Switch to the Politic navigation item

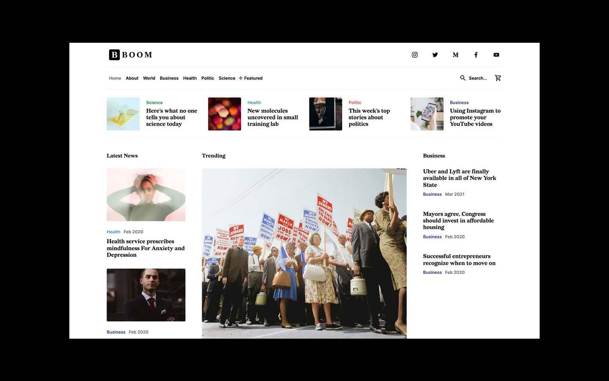click(207, 78)
